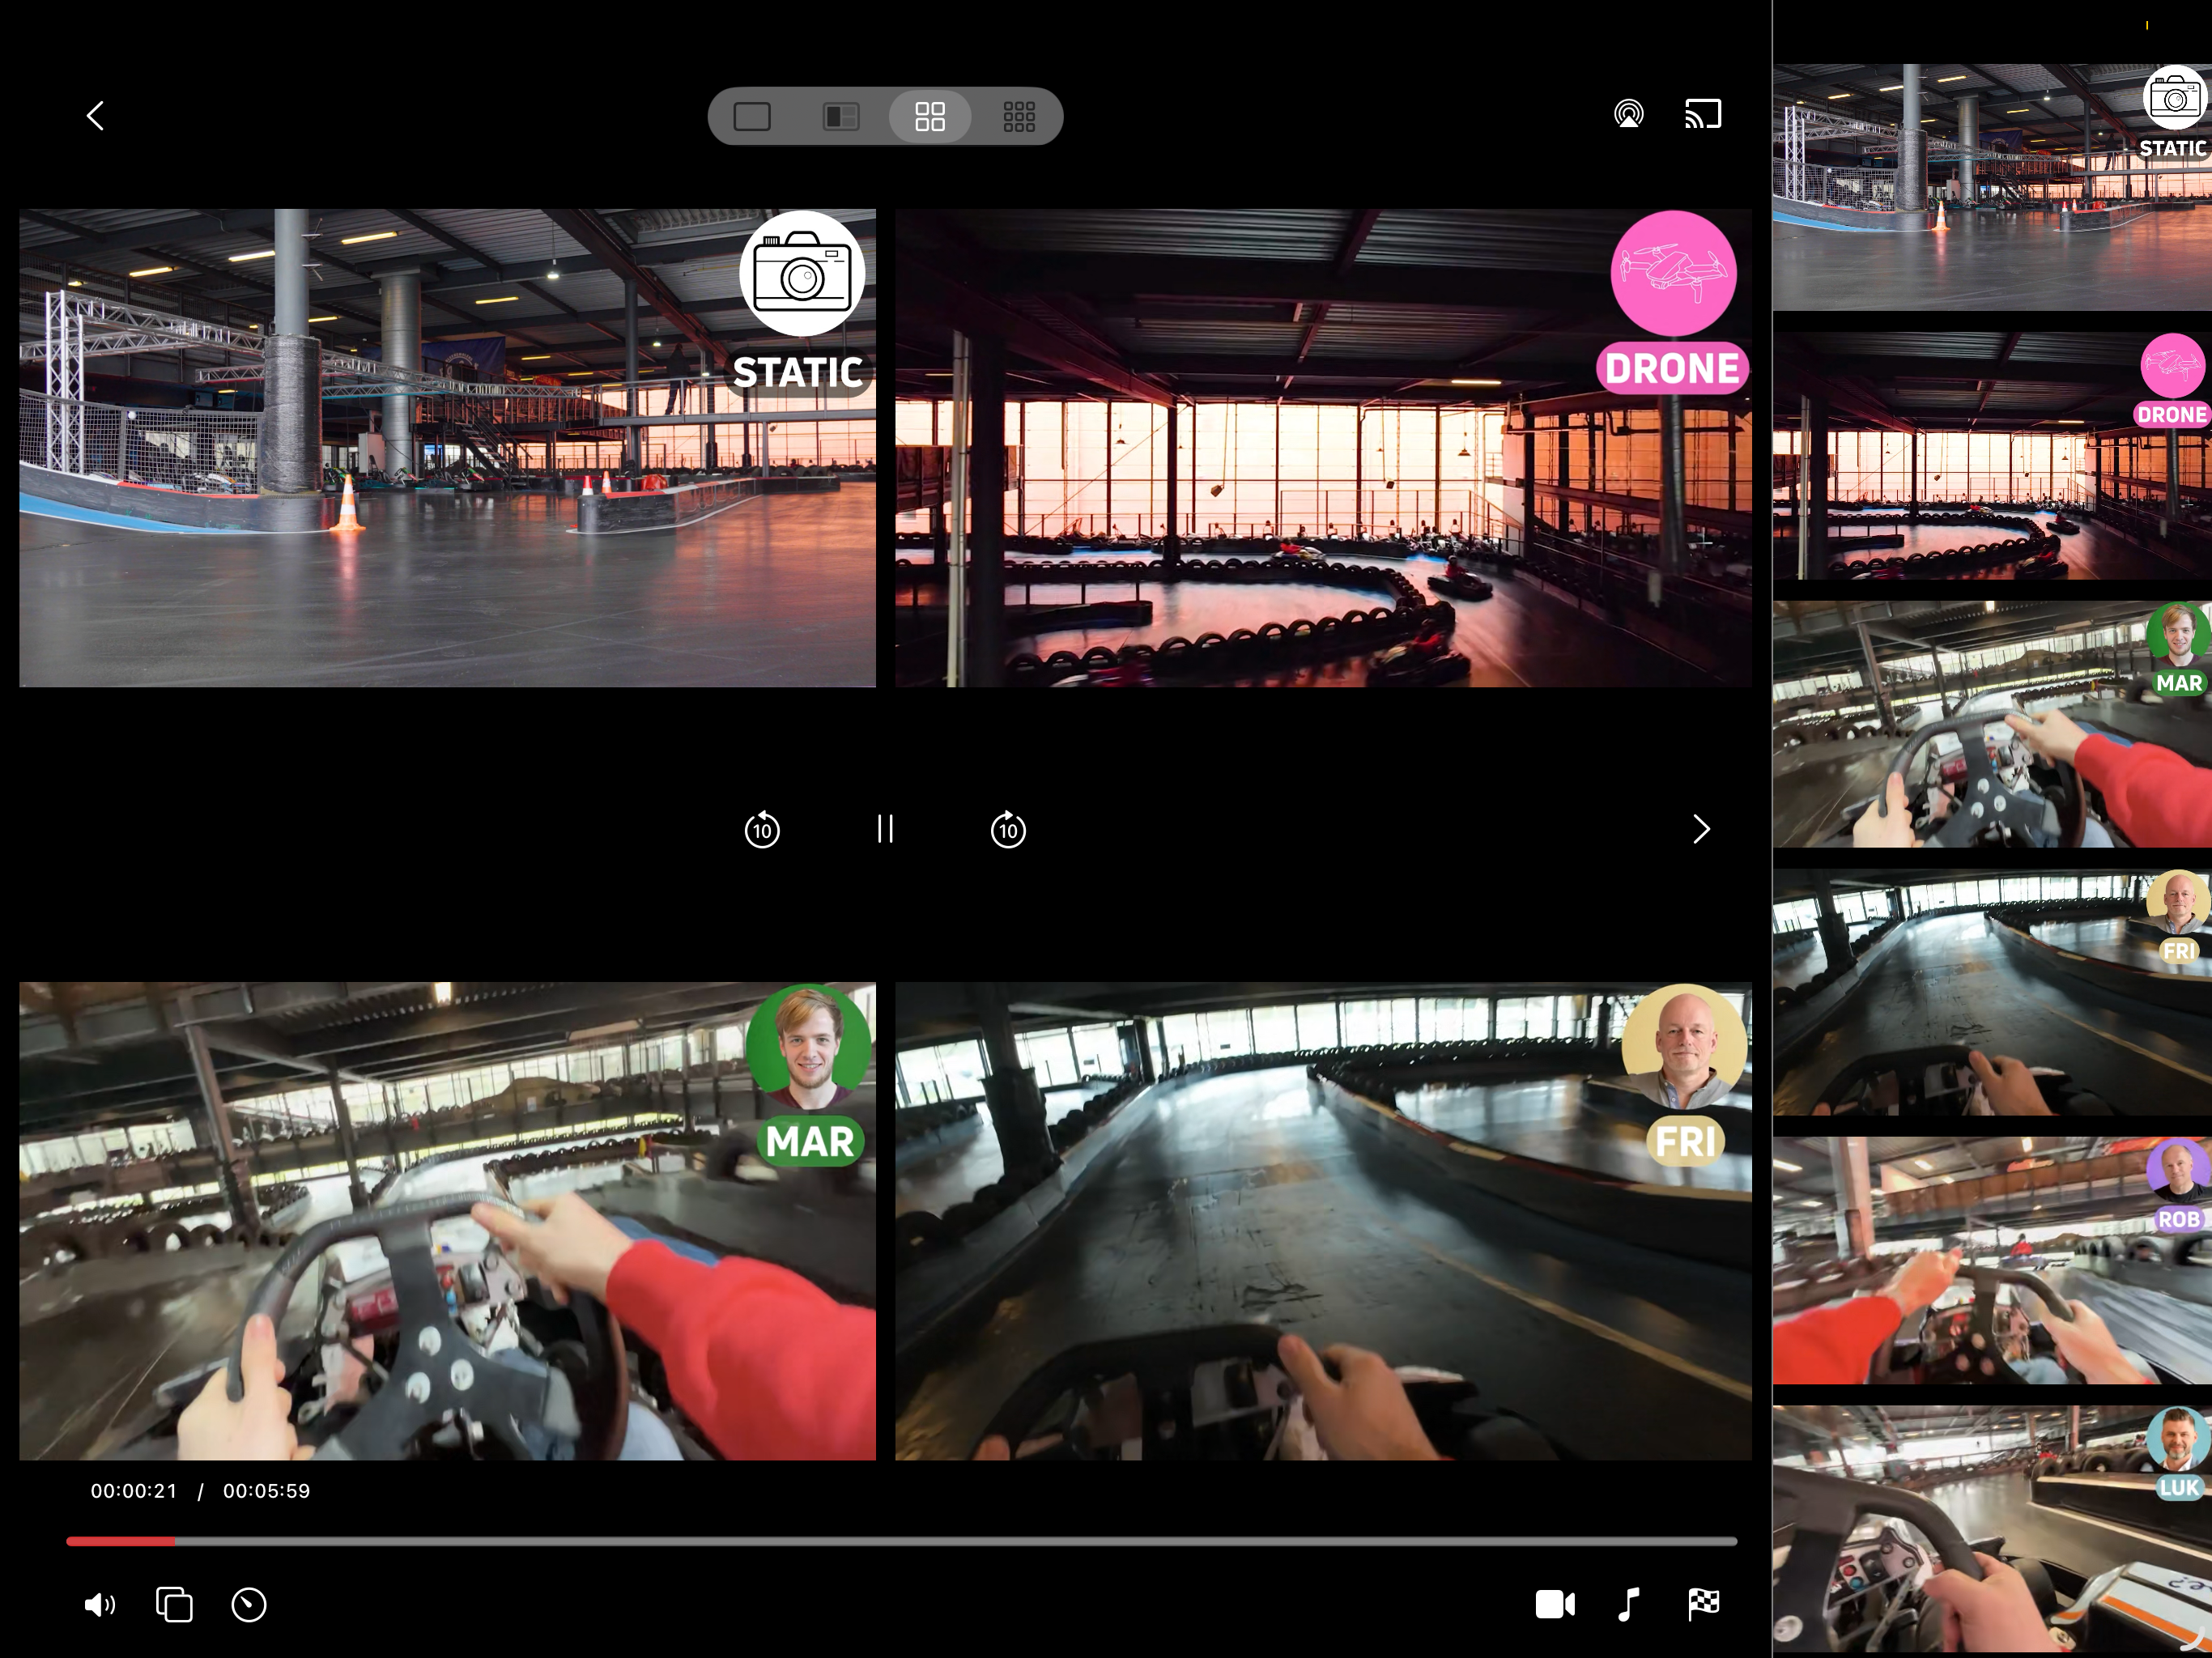Pause the video playback
This screenshot has width=2212, height=1658.
885,829
